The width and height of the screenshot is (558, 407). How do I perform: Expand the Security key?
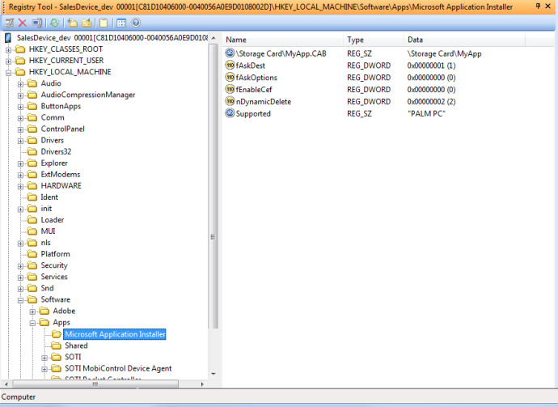[20, 266]
